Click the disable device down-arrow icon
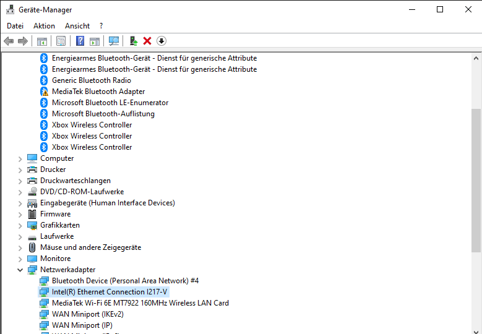The height and width of the screenshot is (334, 482). point(161,41)
